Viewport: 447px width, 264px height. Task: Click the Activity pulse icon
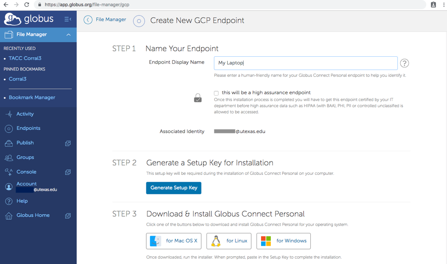(9, 114)
